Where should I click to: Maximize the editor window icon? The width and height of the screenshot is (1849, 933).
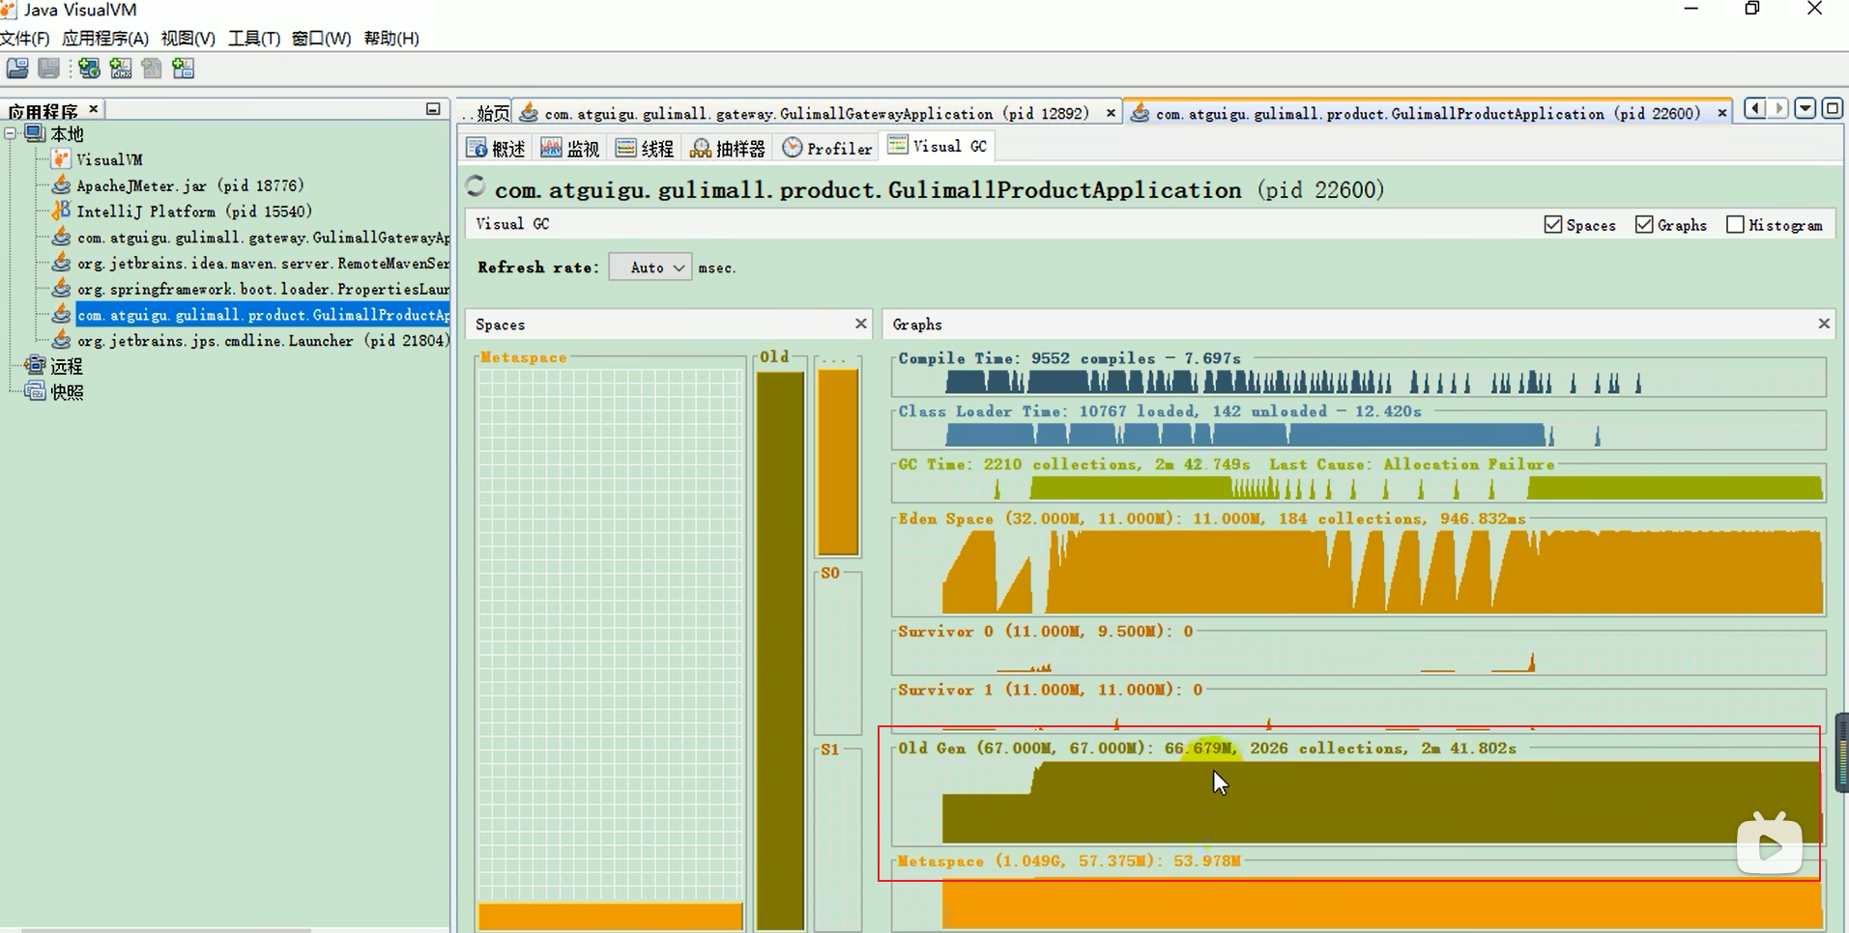(1832, 108)
